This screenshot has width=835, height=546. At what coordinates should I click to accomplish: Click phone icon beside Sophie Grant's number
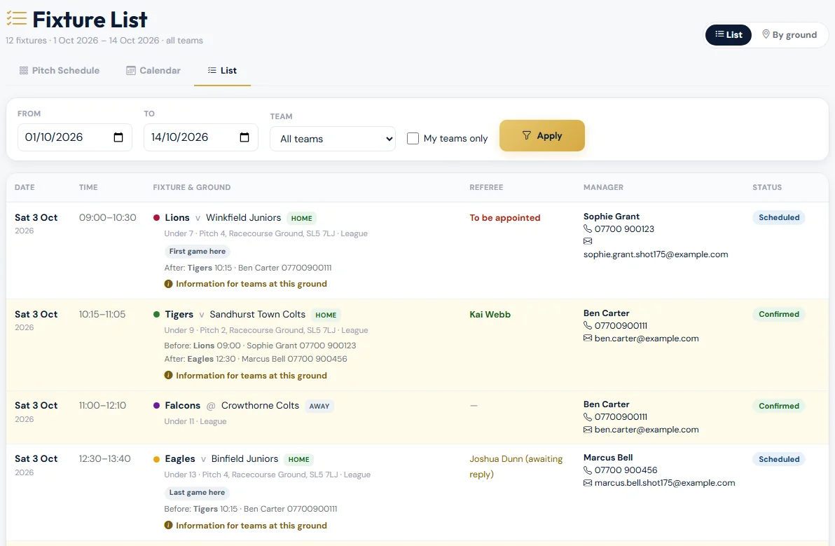coord(588,229)
